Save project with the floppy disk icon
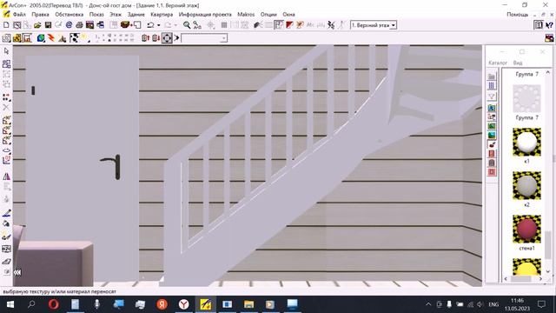Screen dimensions: 556x313 (x=48, y=25)
